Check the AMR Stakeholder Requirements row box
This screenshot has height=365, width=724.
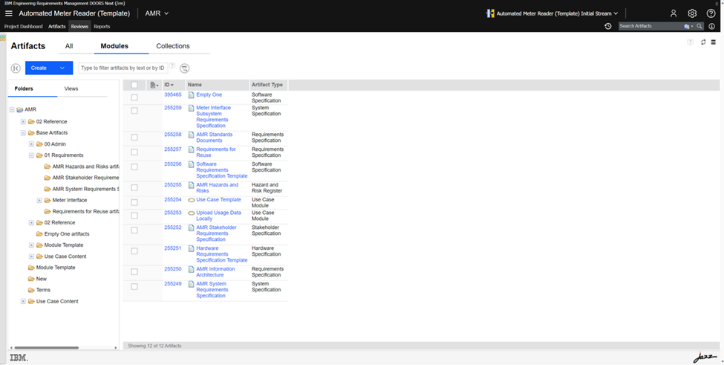point(134,230)
